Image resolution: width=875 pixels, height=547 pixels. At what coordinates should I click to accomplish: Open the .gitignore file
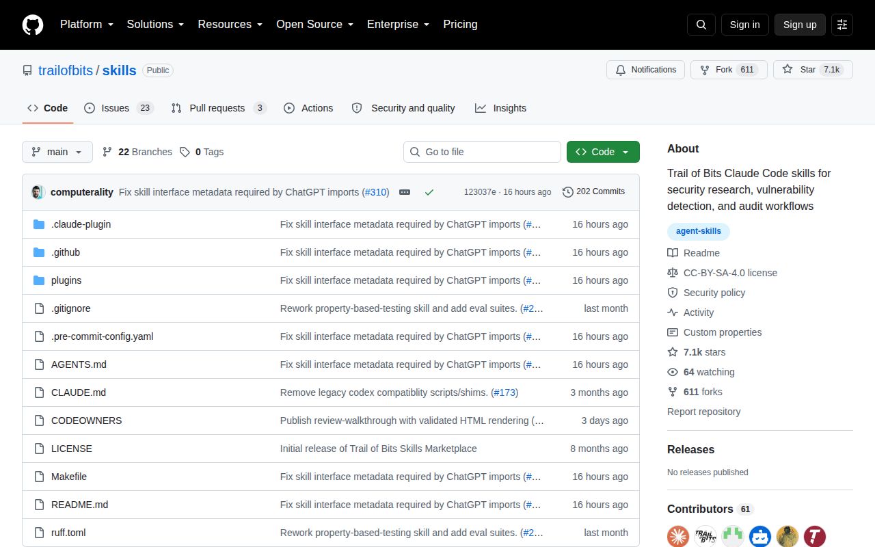click(x=71, y=308)
